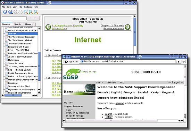This screenshot has width=191, height=131.
Task: Click FAQ in the portal navigation bar
Action: click(x=122, y=82)
